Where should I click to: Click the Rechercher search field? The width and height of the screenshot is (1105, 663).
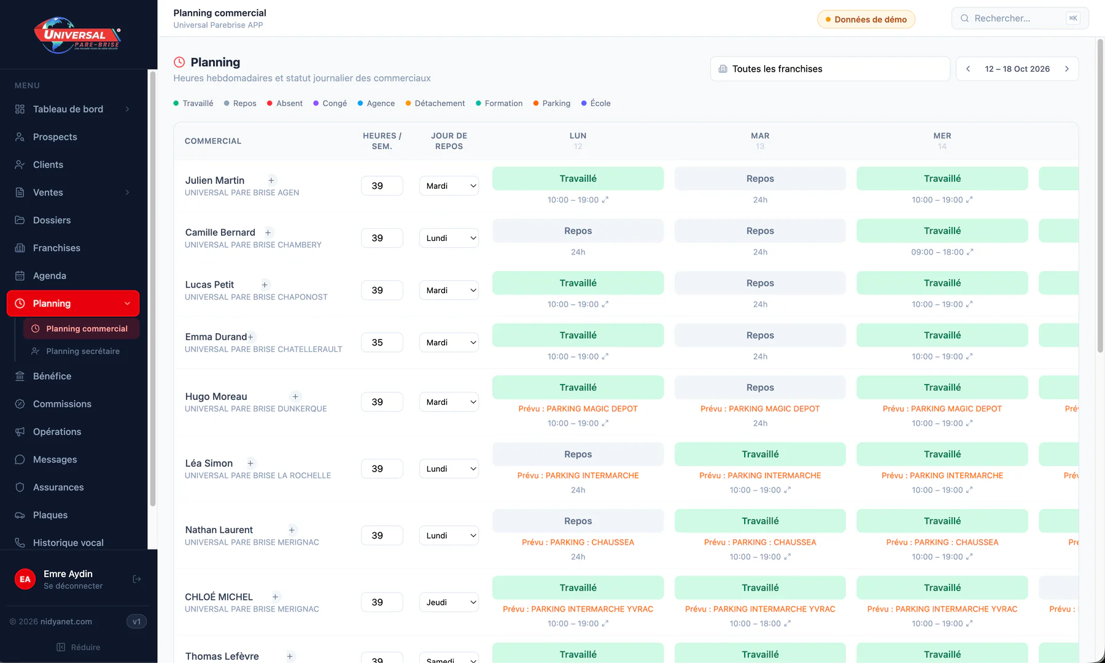1020,18
